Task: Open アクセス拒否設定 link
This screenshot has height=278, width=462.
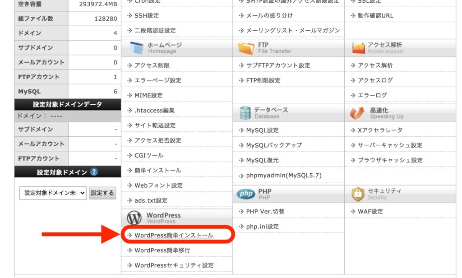Action: click(158, 140)
